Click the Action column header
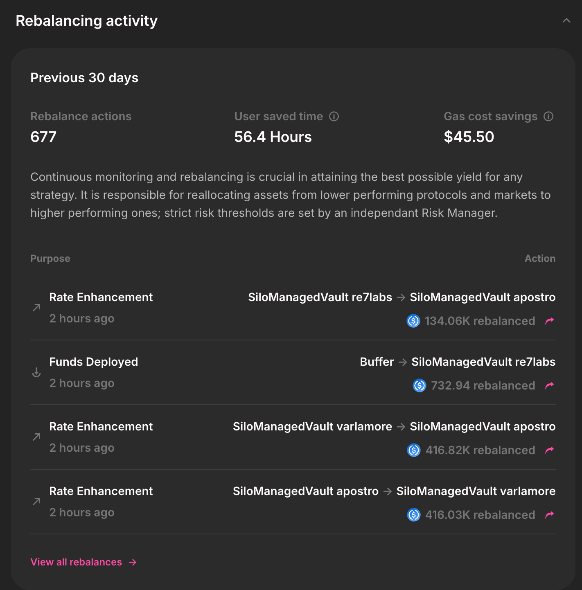Screen dimensions: 582x590 [x=540, y=259]
